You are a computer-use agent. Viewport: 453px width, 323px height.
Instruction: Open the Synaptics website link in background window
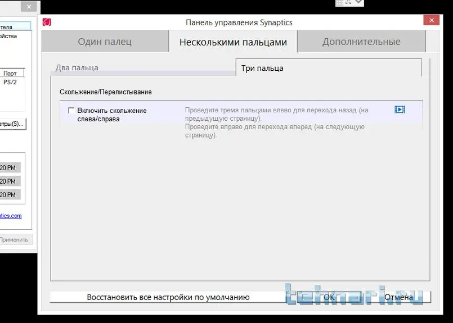[x=11, y=216]
